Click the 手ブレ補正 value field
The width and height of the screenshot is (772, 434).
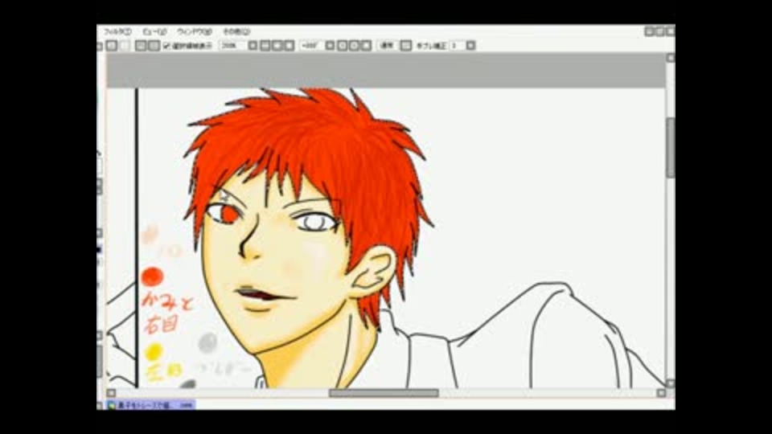point(458,45)
